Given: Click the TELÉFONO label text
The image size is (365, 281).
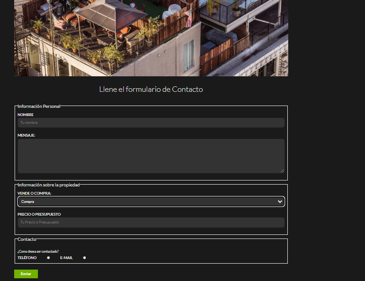Looking at the screenshot, I should tap(27, 258).
